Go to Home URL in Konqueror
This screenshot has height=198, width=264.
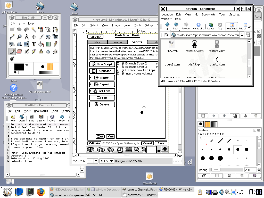(198, 26)
